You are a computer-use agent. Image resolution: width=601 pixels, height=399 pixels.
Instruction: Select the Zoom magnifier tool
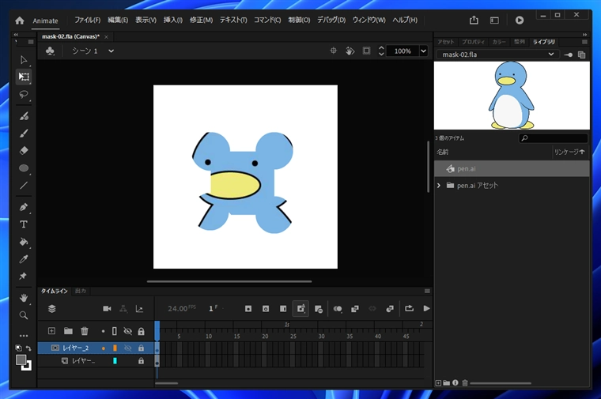point(24,315)
